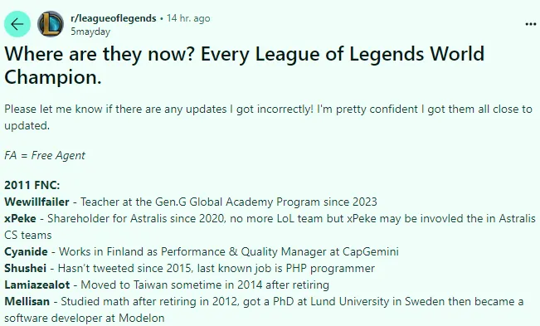View the 5mayday user profile
Image resolution: width=540 pixels, height=326 pixels.
pyautogui.click(x=90, y=32)
